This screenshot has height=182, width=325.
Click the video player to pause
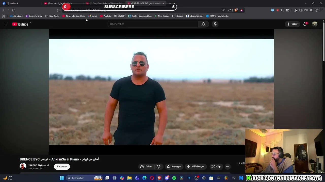click(161, 92)
